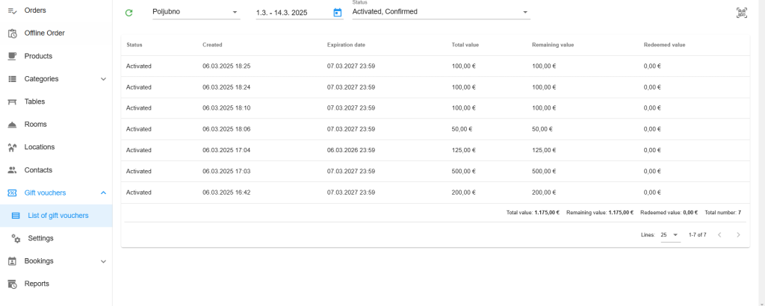
Task: Click the Reports icon in sidebar
Action: point(13,284)
